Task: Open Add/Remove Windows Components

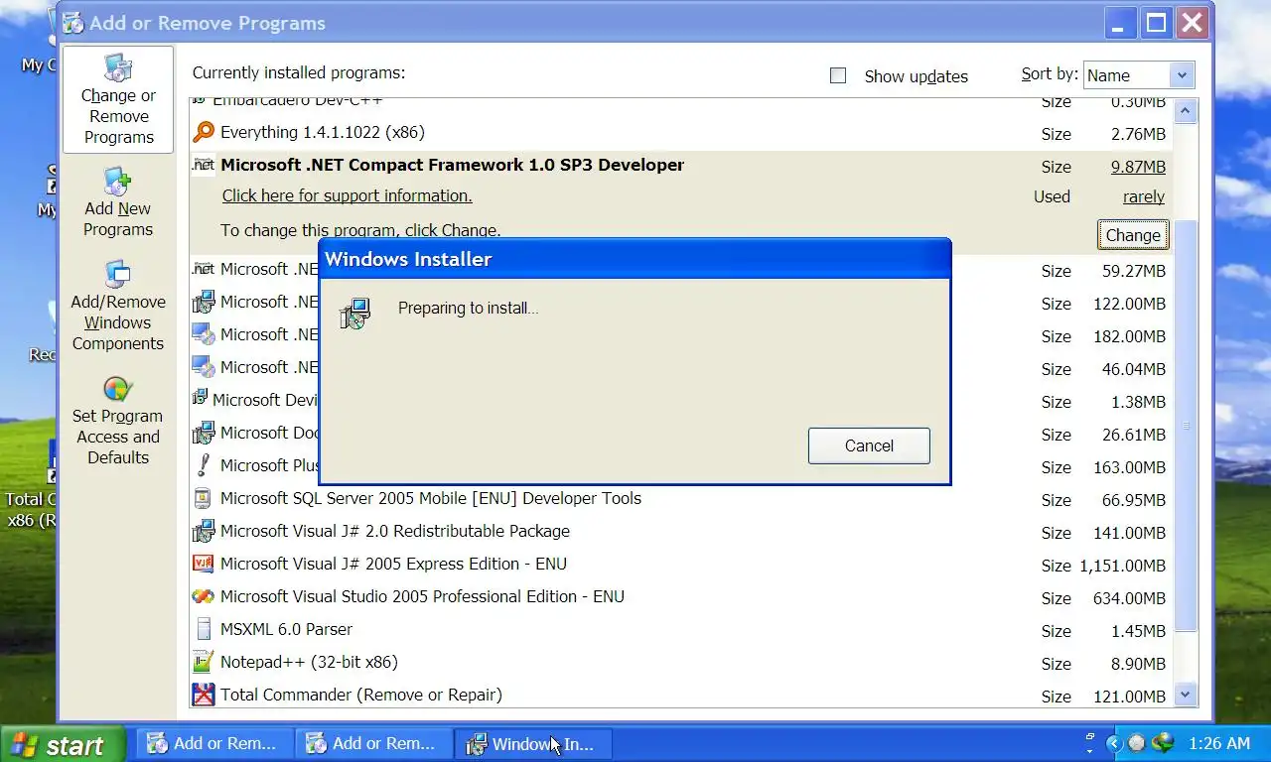Action: pyautogui.click(x=117, y=307)
